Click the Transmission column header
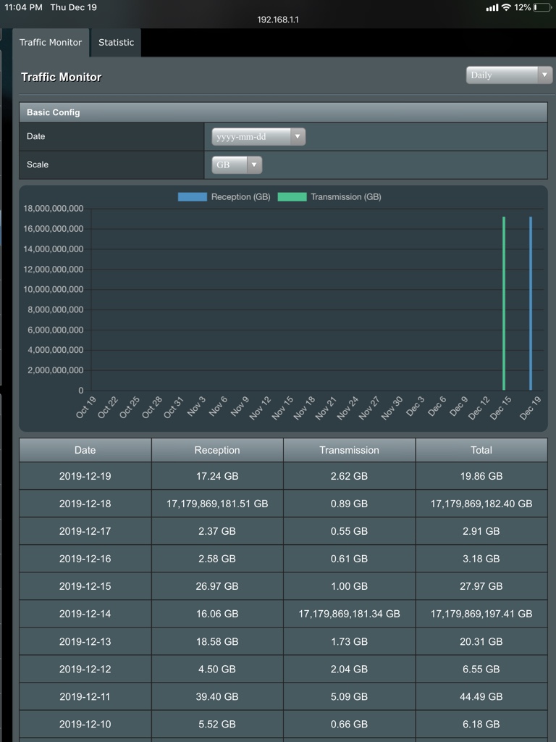556x742 pixels. (x=350, y=450)
